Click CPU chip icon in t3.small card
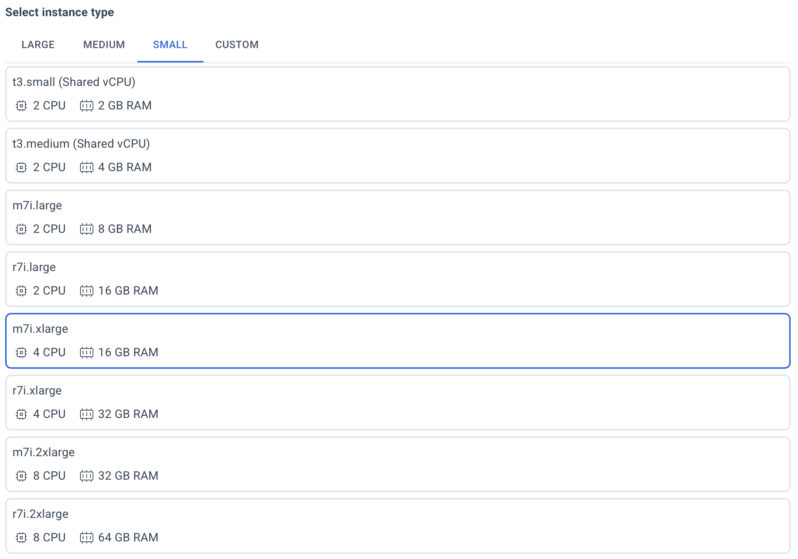Viewport: 798px width, 559px height. [21, 106]
